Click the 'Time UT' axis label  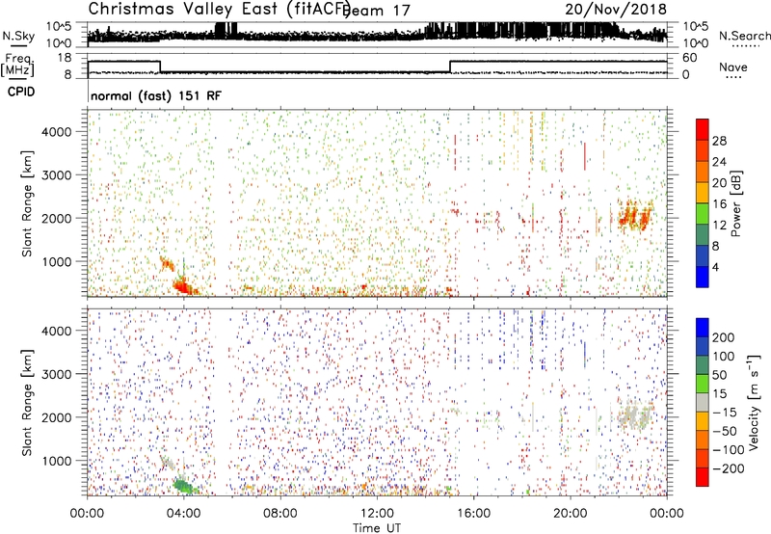(x=377, y=528)
